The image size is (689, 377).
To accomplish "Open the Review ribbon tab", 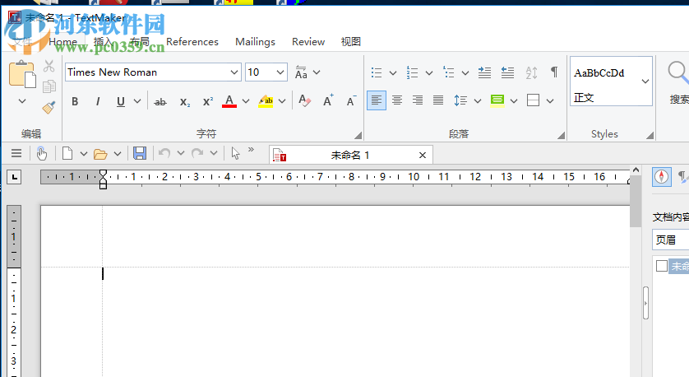I will (x=308, y=42).
